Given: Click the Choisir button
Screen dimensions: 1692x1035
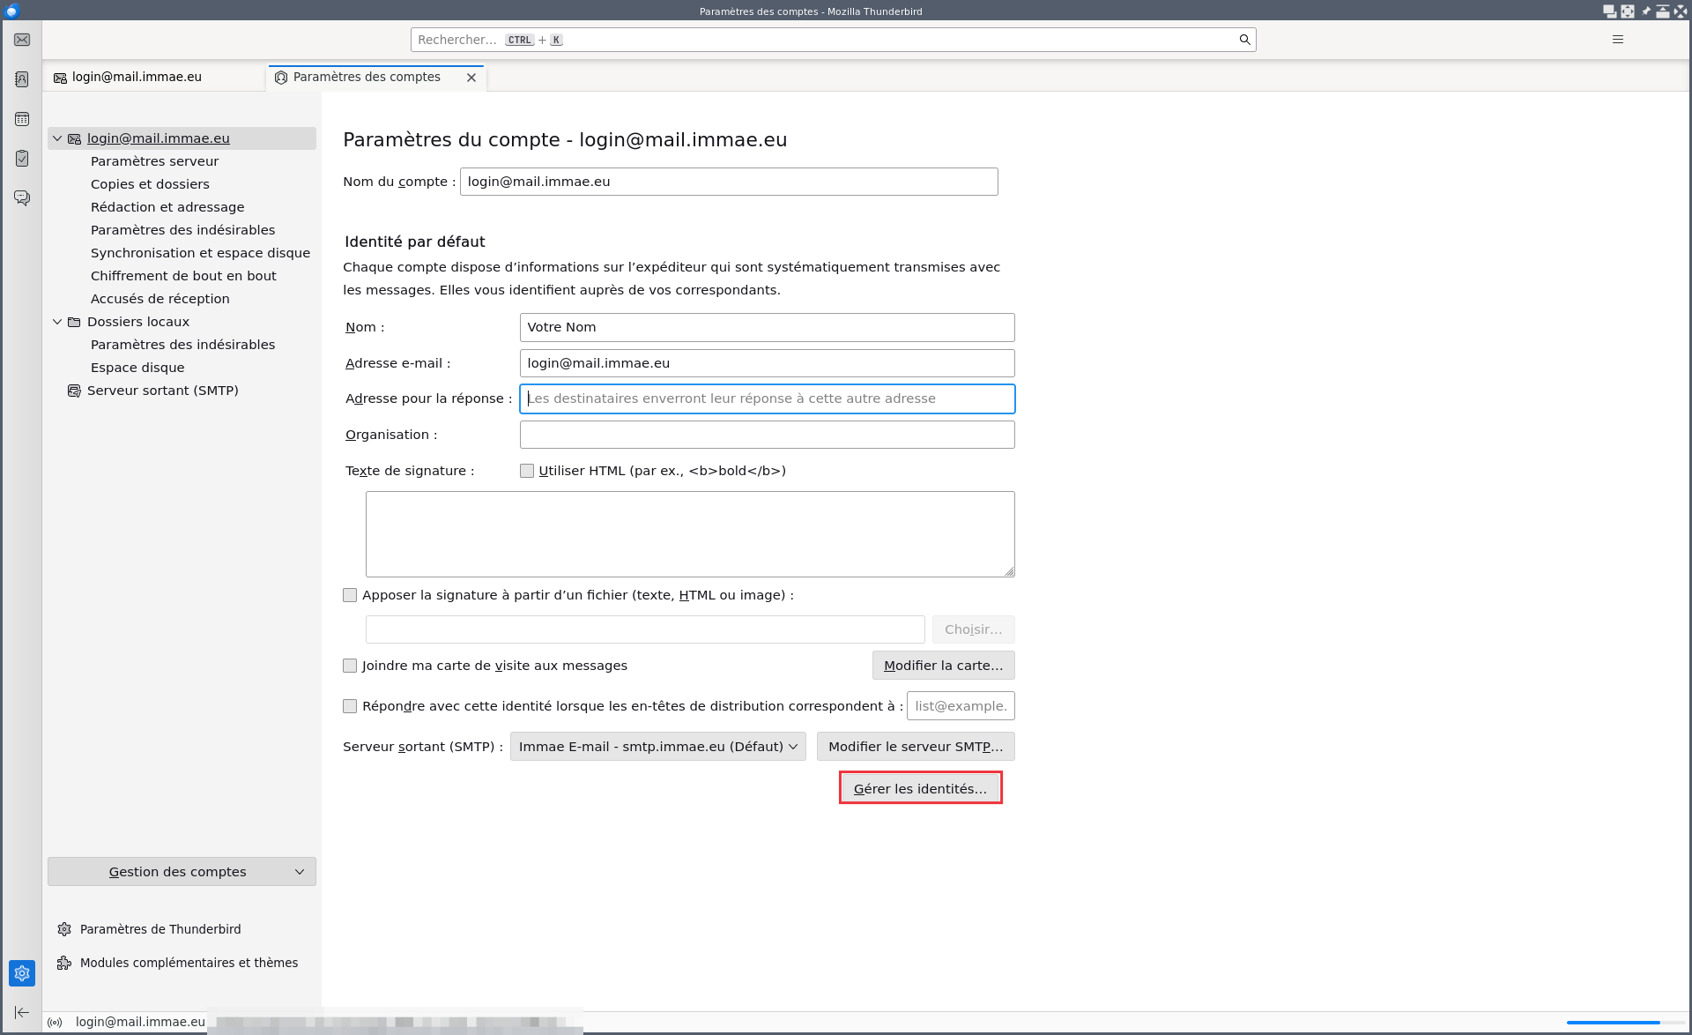Looking at the screenshot, I should coord(973,629).
